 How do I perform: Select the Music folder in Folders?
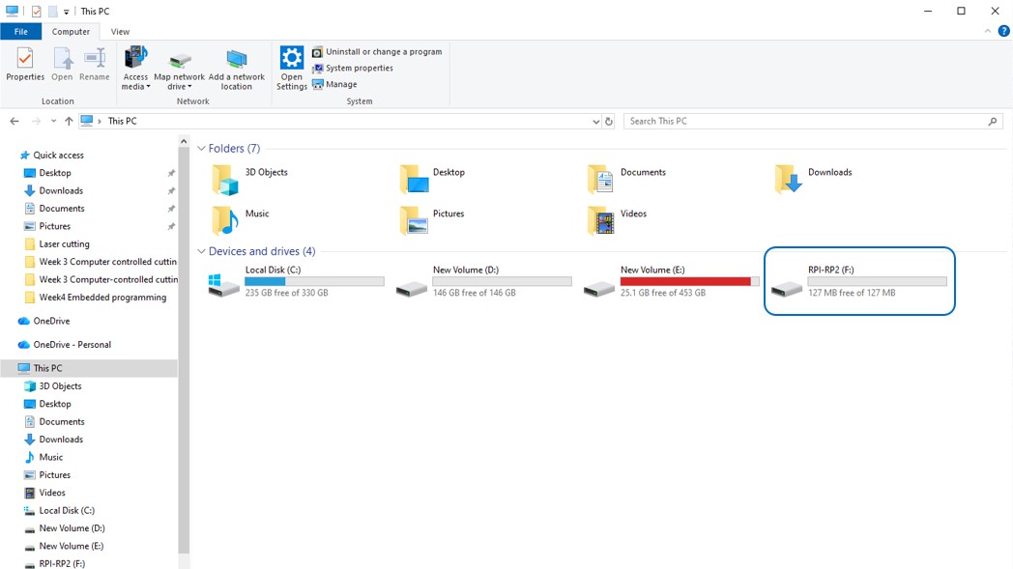[241, 220]
